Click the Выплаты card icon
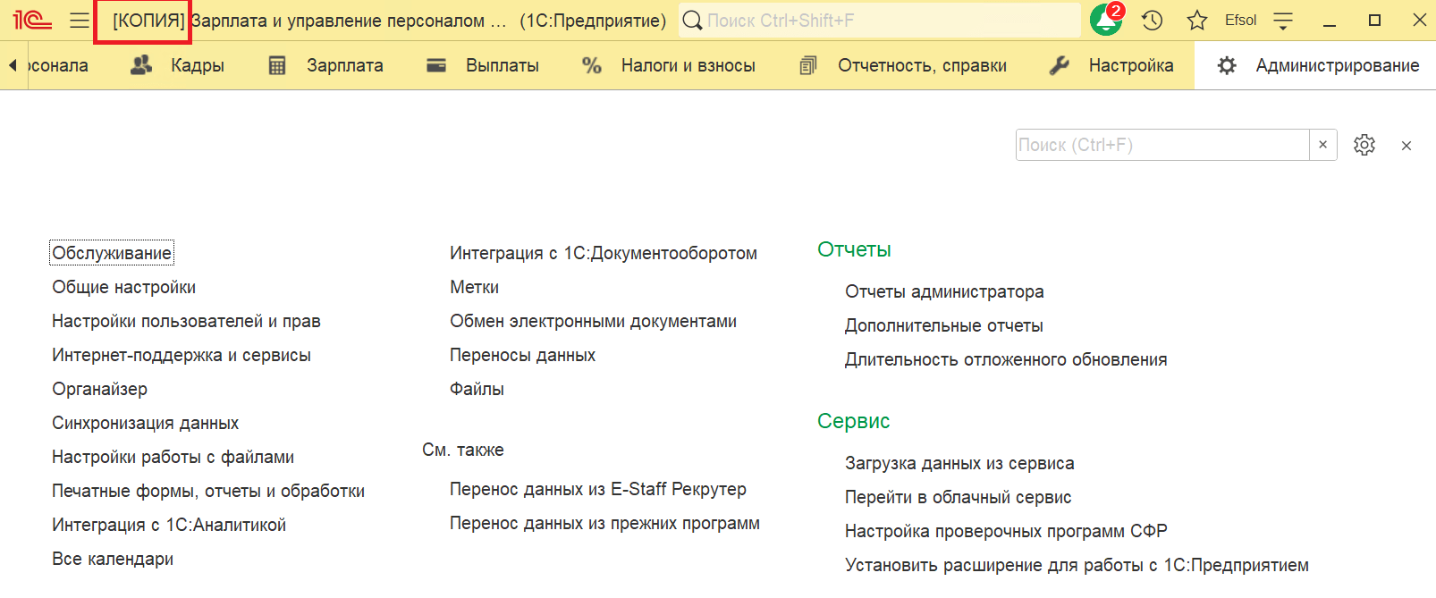 coord(436,64)
